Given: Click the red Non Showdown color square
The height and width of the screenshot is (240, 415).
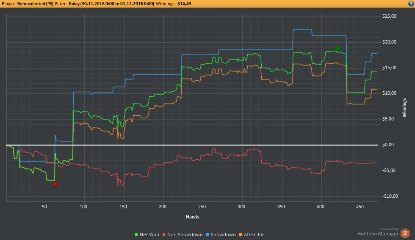Looking at the screenshot, I should (164, 235).
